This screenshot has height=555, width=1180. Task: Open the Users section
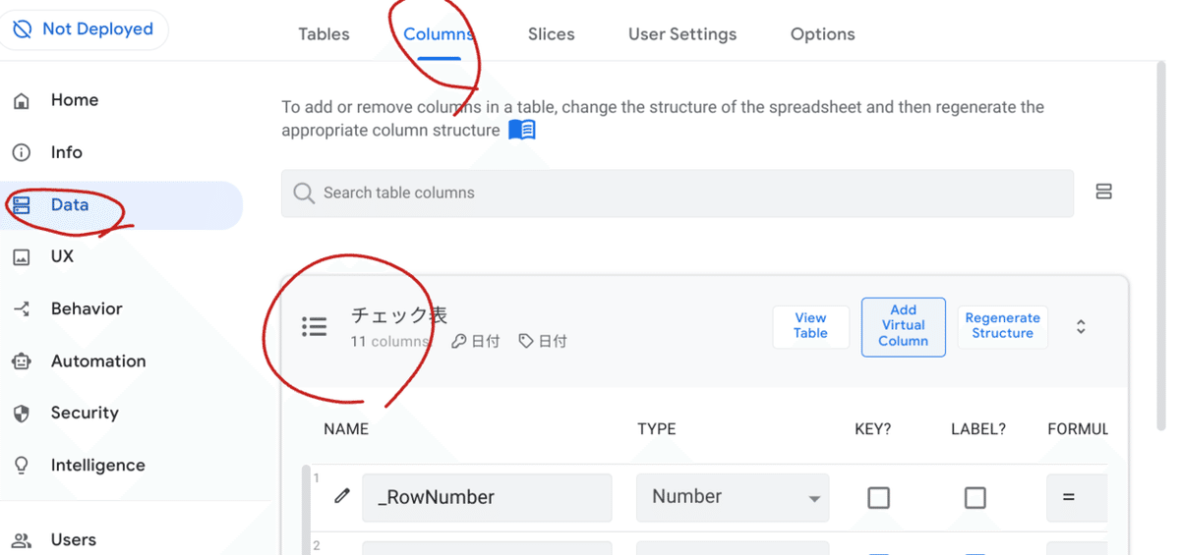point(74,540)
